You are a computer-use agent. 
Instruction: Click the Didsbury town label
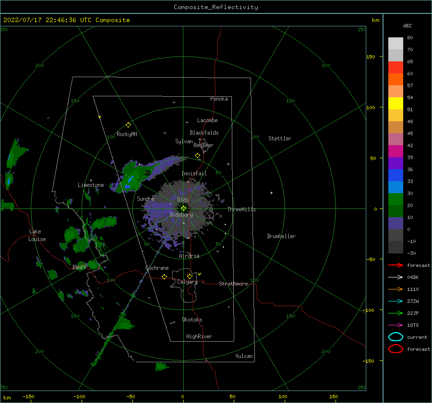(181, 215)
